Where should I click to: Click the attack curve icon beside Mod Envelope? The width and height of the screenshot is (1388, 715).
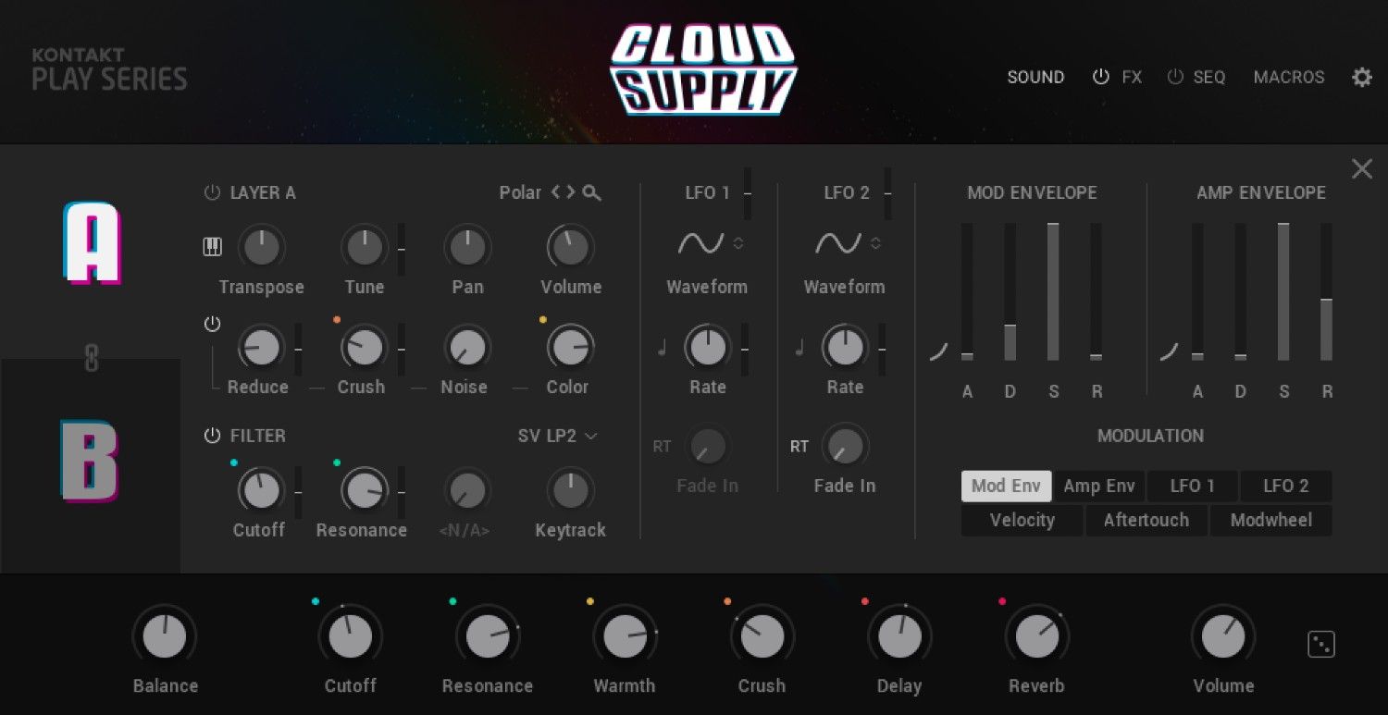(937, 350)
